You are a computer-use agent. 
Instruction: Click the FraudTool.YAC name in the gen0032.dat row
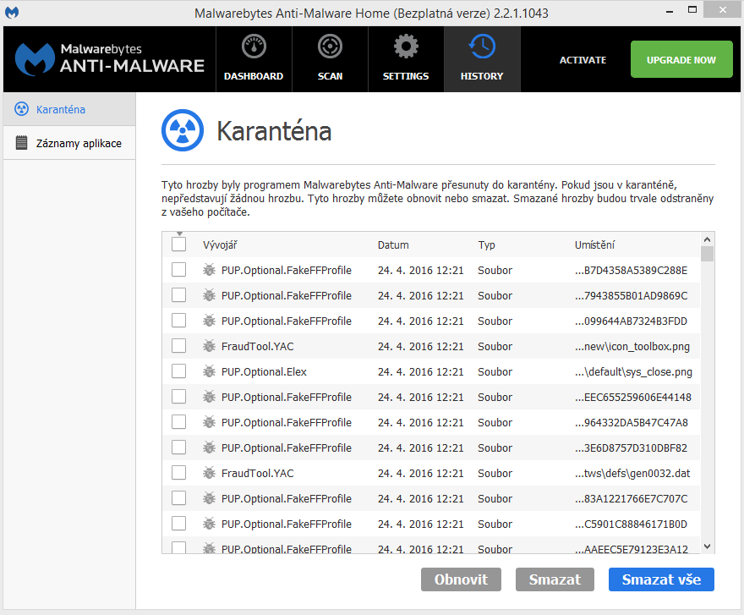258,474
